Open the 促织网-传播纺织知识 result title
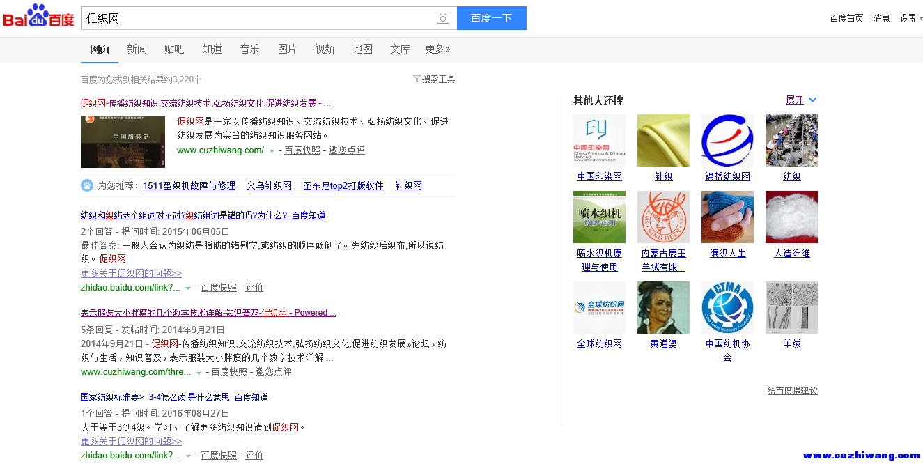Viewport: 923px width, 464px height. click(205, 103)
